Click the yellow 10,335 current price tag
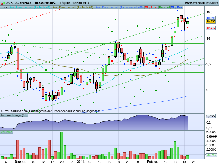 click(211, 22)
